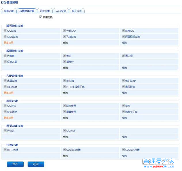Uncheck the BT过滤 checkbox
The width and height of the screenshot is (182, 171).
pos(64,81)
